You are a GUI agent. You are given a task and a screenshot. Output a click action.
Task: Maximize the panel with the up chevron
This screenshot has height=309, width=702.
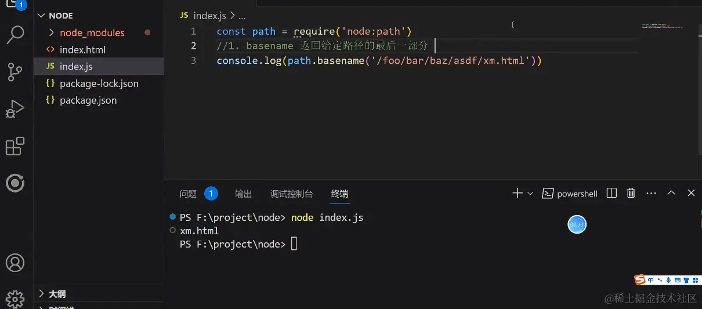pyautogui.click(x=671, y=193)
